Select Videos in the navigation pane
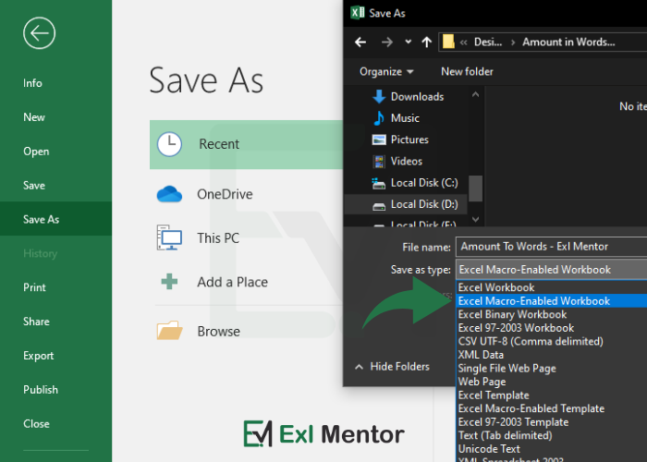This screenshot has height=462, width=647. (407, 162)
